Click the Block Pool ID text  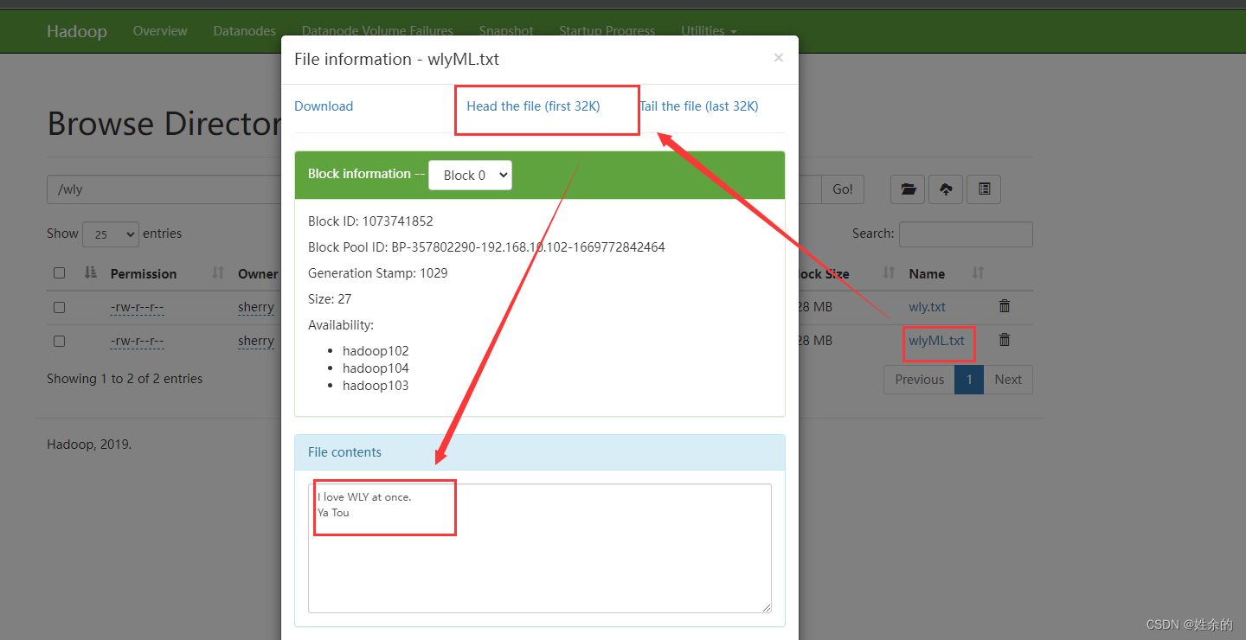(486, 247)
